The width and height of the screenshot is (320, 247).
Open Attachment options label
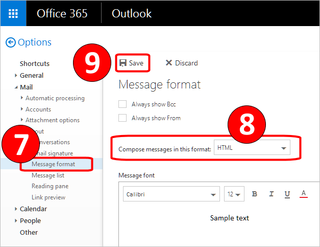(53, 120)
